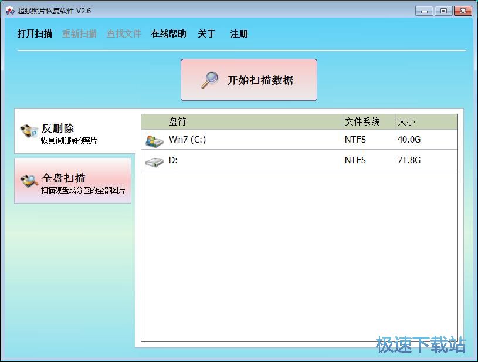The height and width of the screenshot is (362, 478).
Task: Select the greyed 重新扫描 menu item
Action: [x=79, y=33]
